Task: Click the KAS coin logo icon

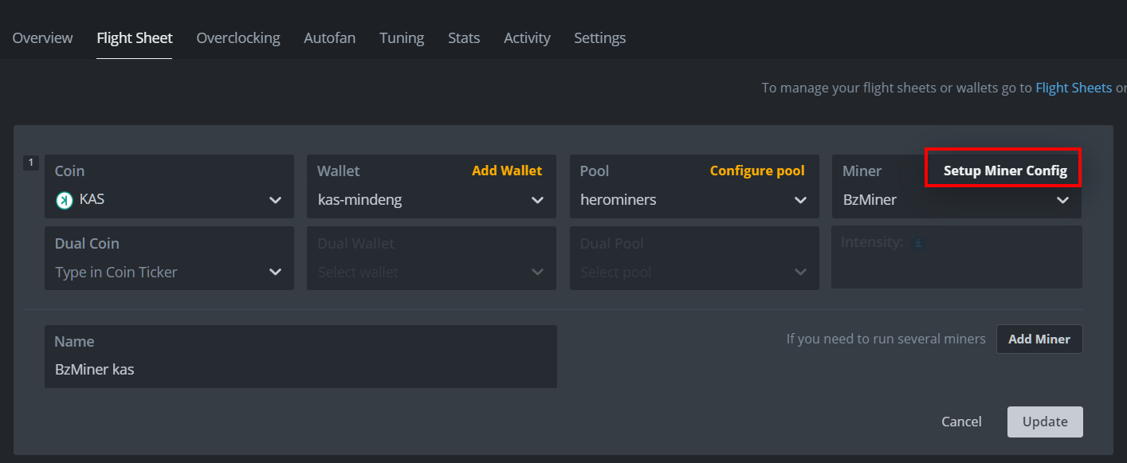Action: pyautogui.click(x=65, y=200)
